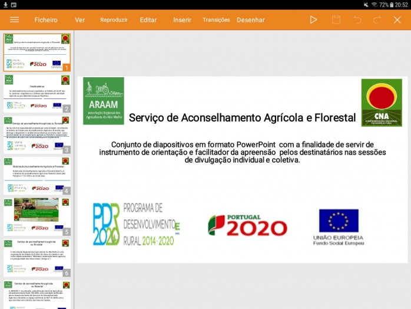Click the slide title text box
The width and height of the screenshot is (411, 309).
(x=242, y=118)
